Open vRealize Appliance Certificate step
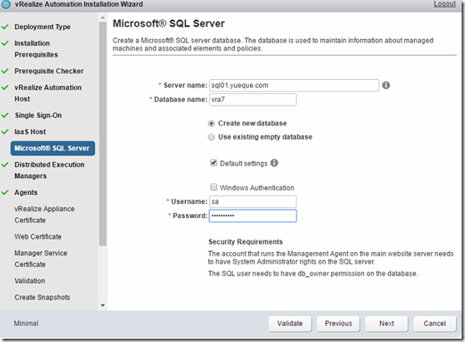465x342 pixels. (x=44, y=215)
